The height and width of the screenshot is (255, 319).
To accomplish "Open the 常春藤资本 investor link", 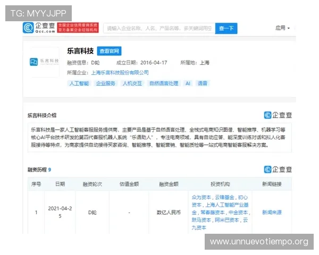I will tap(213, 212).
